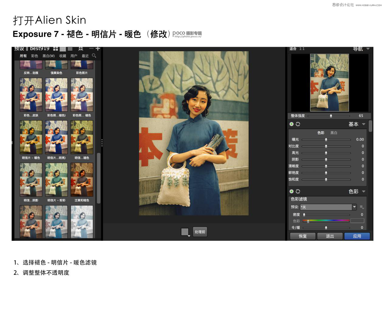Click the right panel vertical scrollbar
Viewport: 385px width, 327px height.
click(x=370, y=126)
